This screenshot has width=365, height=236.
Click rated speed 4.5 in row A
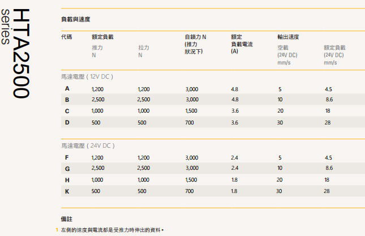click(x=328, y=89)
